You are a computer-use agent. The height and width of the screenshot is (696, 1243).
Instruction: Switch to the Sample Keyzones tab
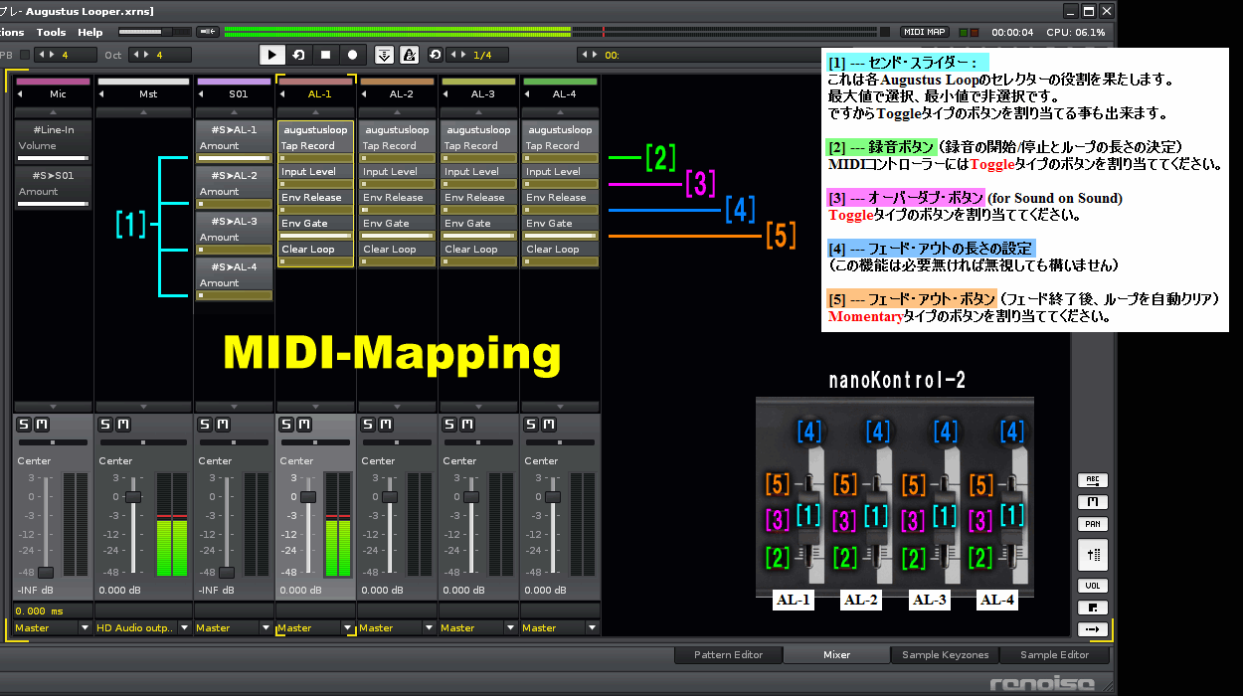pos(945,654)
